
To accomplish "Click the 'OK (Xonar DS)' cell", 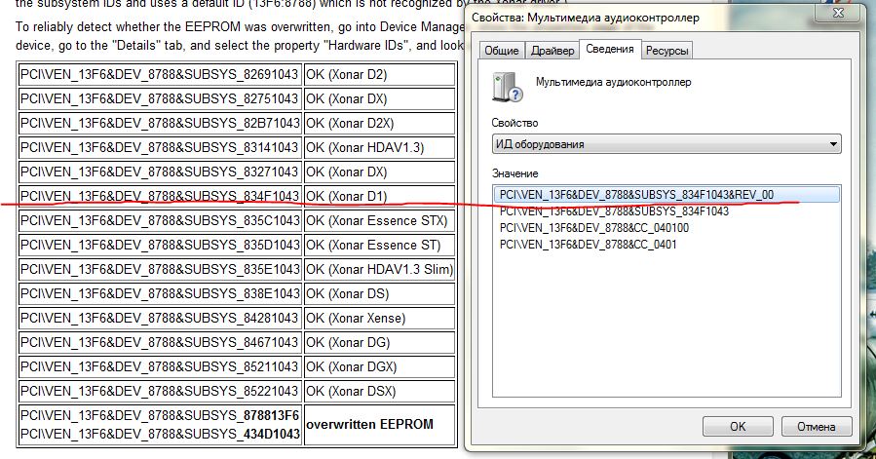I will (x=379, y=293).
